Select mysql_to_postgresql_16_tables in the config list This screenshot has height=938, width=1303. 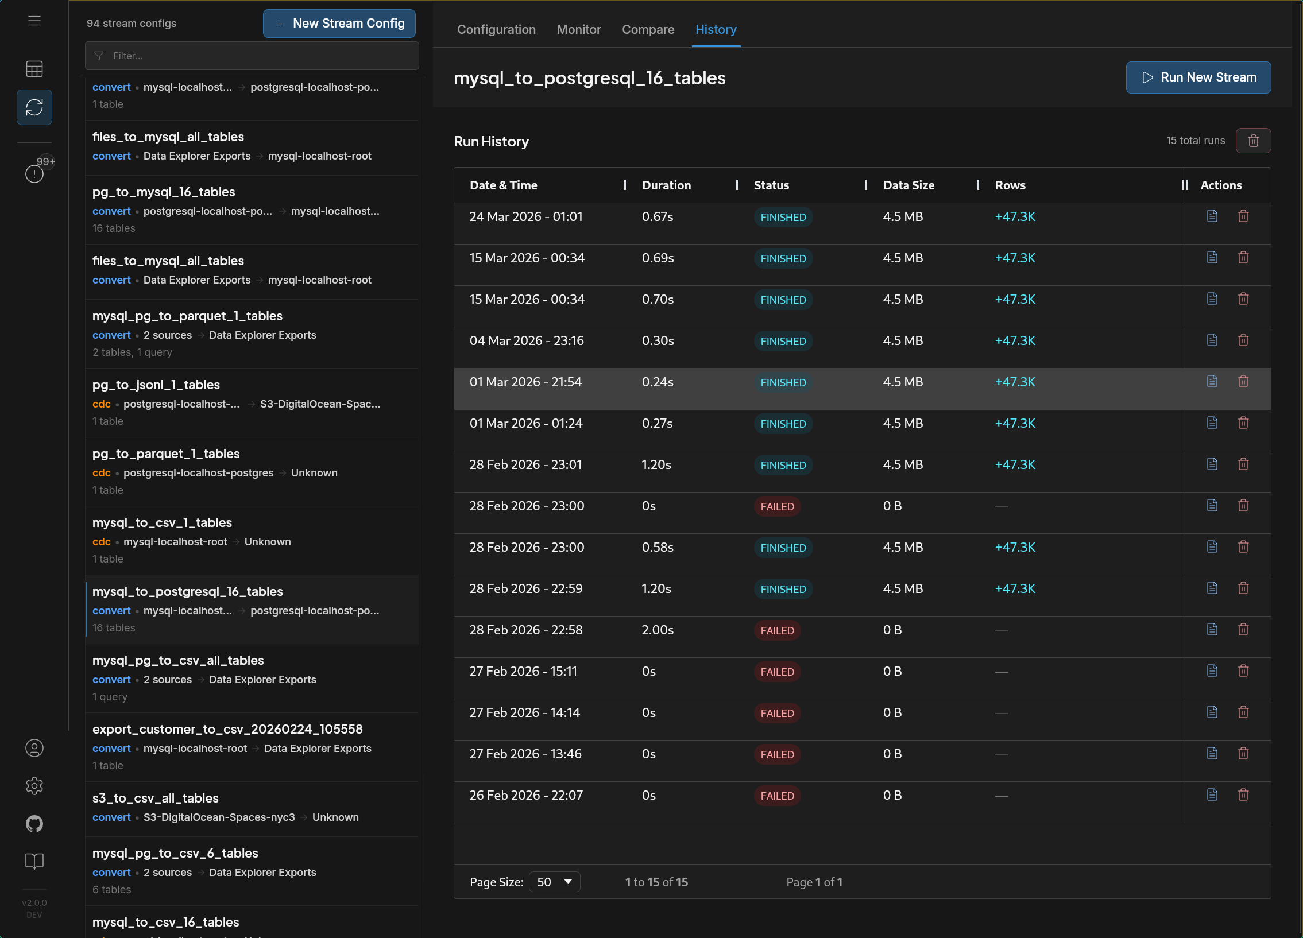252,610
